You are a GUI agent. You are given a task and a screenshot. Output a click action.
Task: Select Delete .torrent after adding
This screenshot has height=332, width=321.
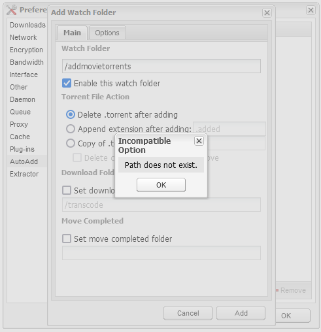tap(71, 114)
